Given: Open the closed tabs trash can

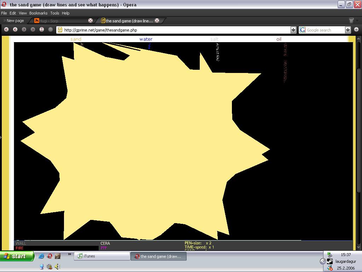Looking at the screenshot, I should [351, 20].
